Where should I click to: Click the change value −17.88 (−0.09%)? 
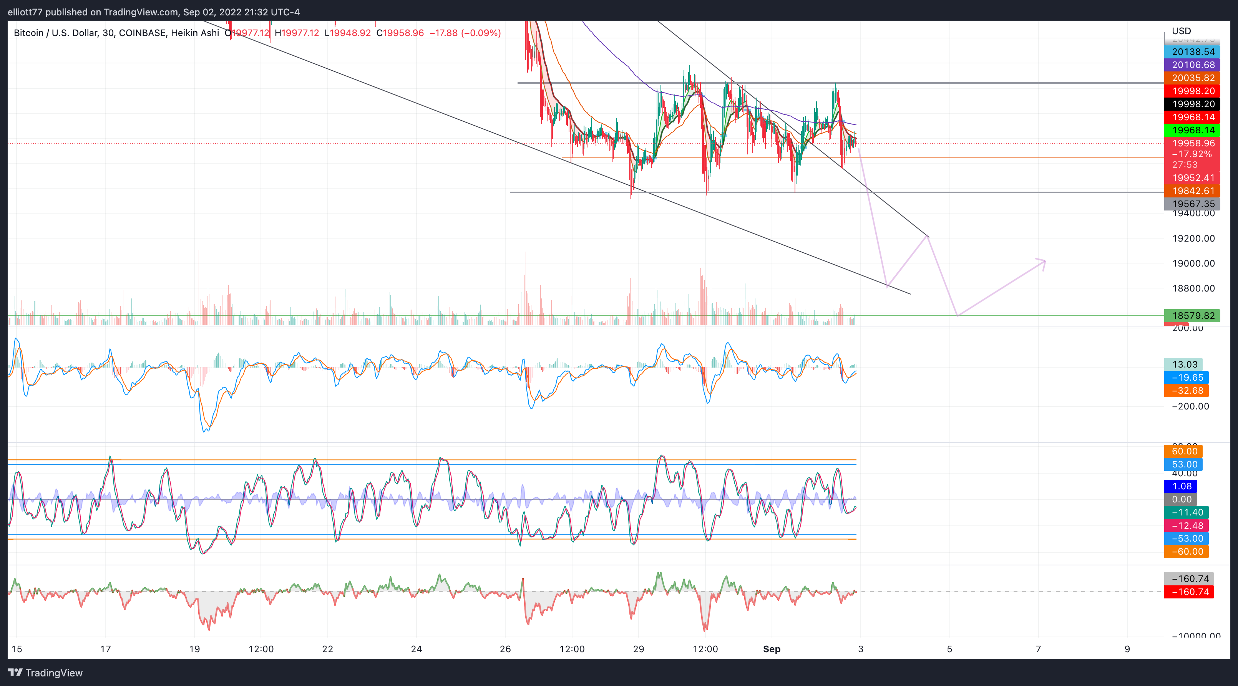[x=465, y=33]
